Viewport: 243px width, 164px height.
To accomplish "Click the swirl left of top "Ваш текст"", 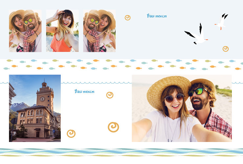I will tap(127, 17).
